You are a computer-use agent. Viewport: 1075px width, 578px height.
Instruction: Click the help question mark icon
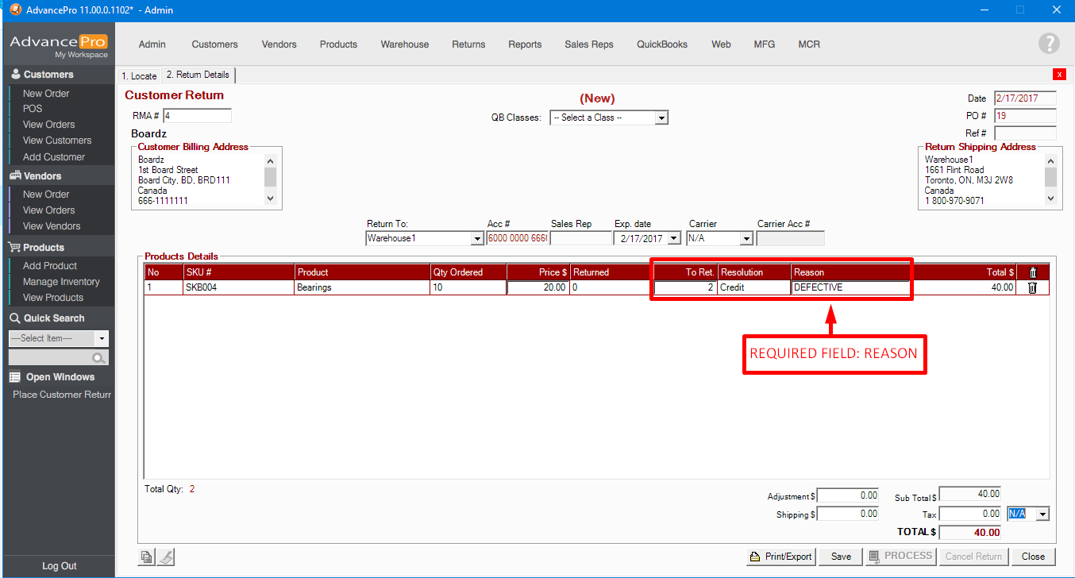(x=1049, y=44)
